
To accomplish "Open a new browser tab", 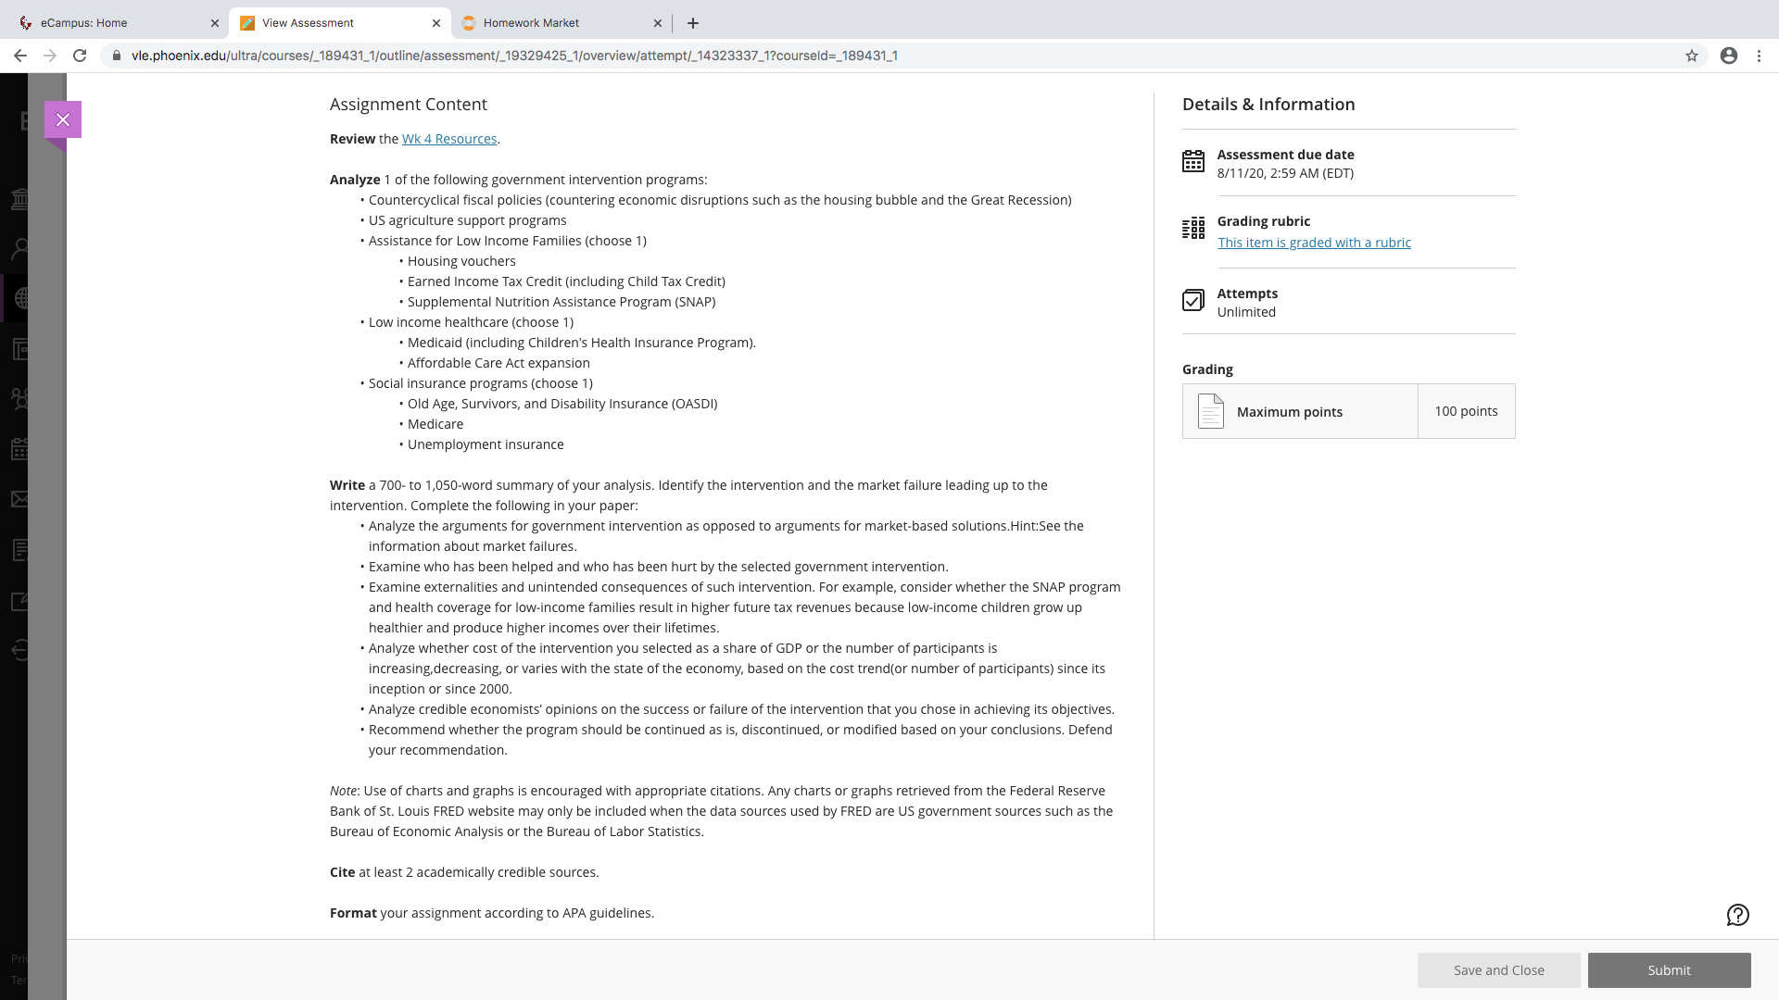I will (x=693, y=23).
